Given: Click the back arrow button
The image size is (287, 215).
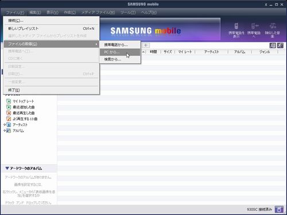Looking at the screenshot, I should [146, 45].
